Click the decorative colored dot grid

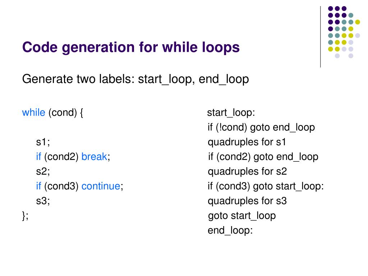pos(341,32)
